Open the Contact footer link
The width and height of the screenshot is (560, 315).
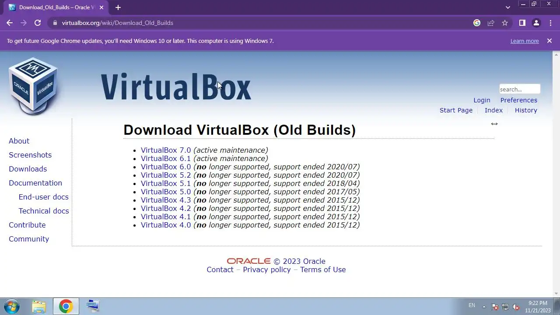(x=220, y=269)
